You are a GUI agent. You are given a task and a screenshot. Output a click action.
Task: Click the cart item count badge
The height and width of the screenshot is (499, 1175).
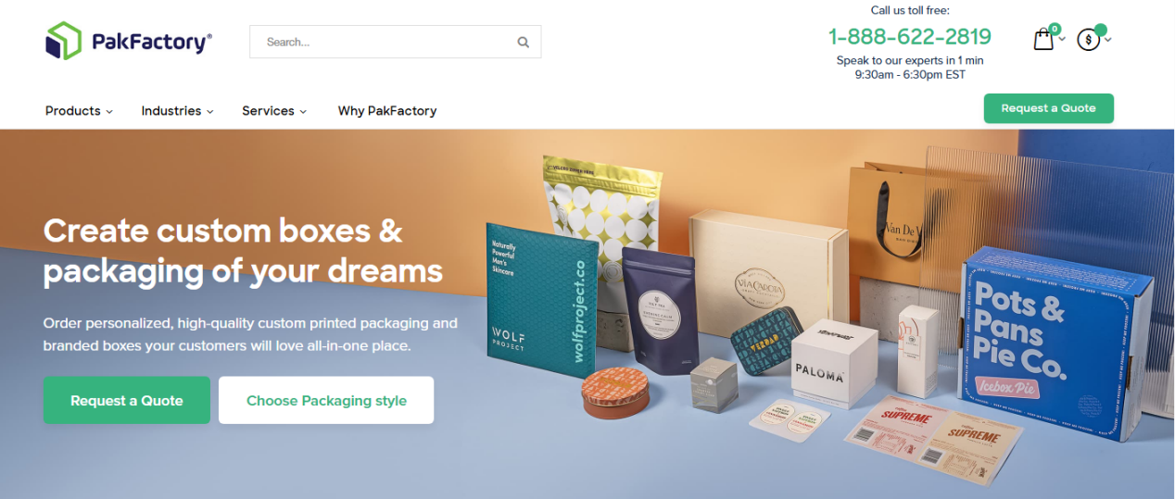pyautogui.click(x=1055, y=29)
